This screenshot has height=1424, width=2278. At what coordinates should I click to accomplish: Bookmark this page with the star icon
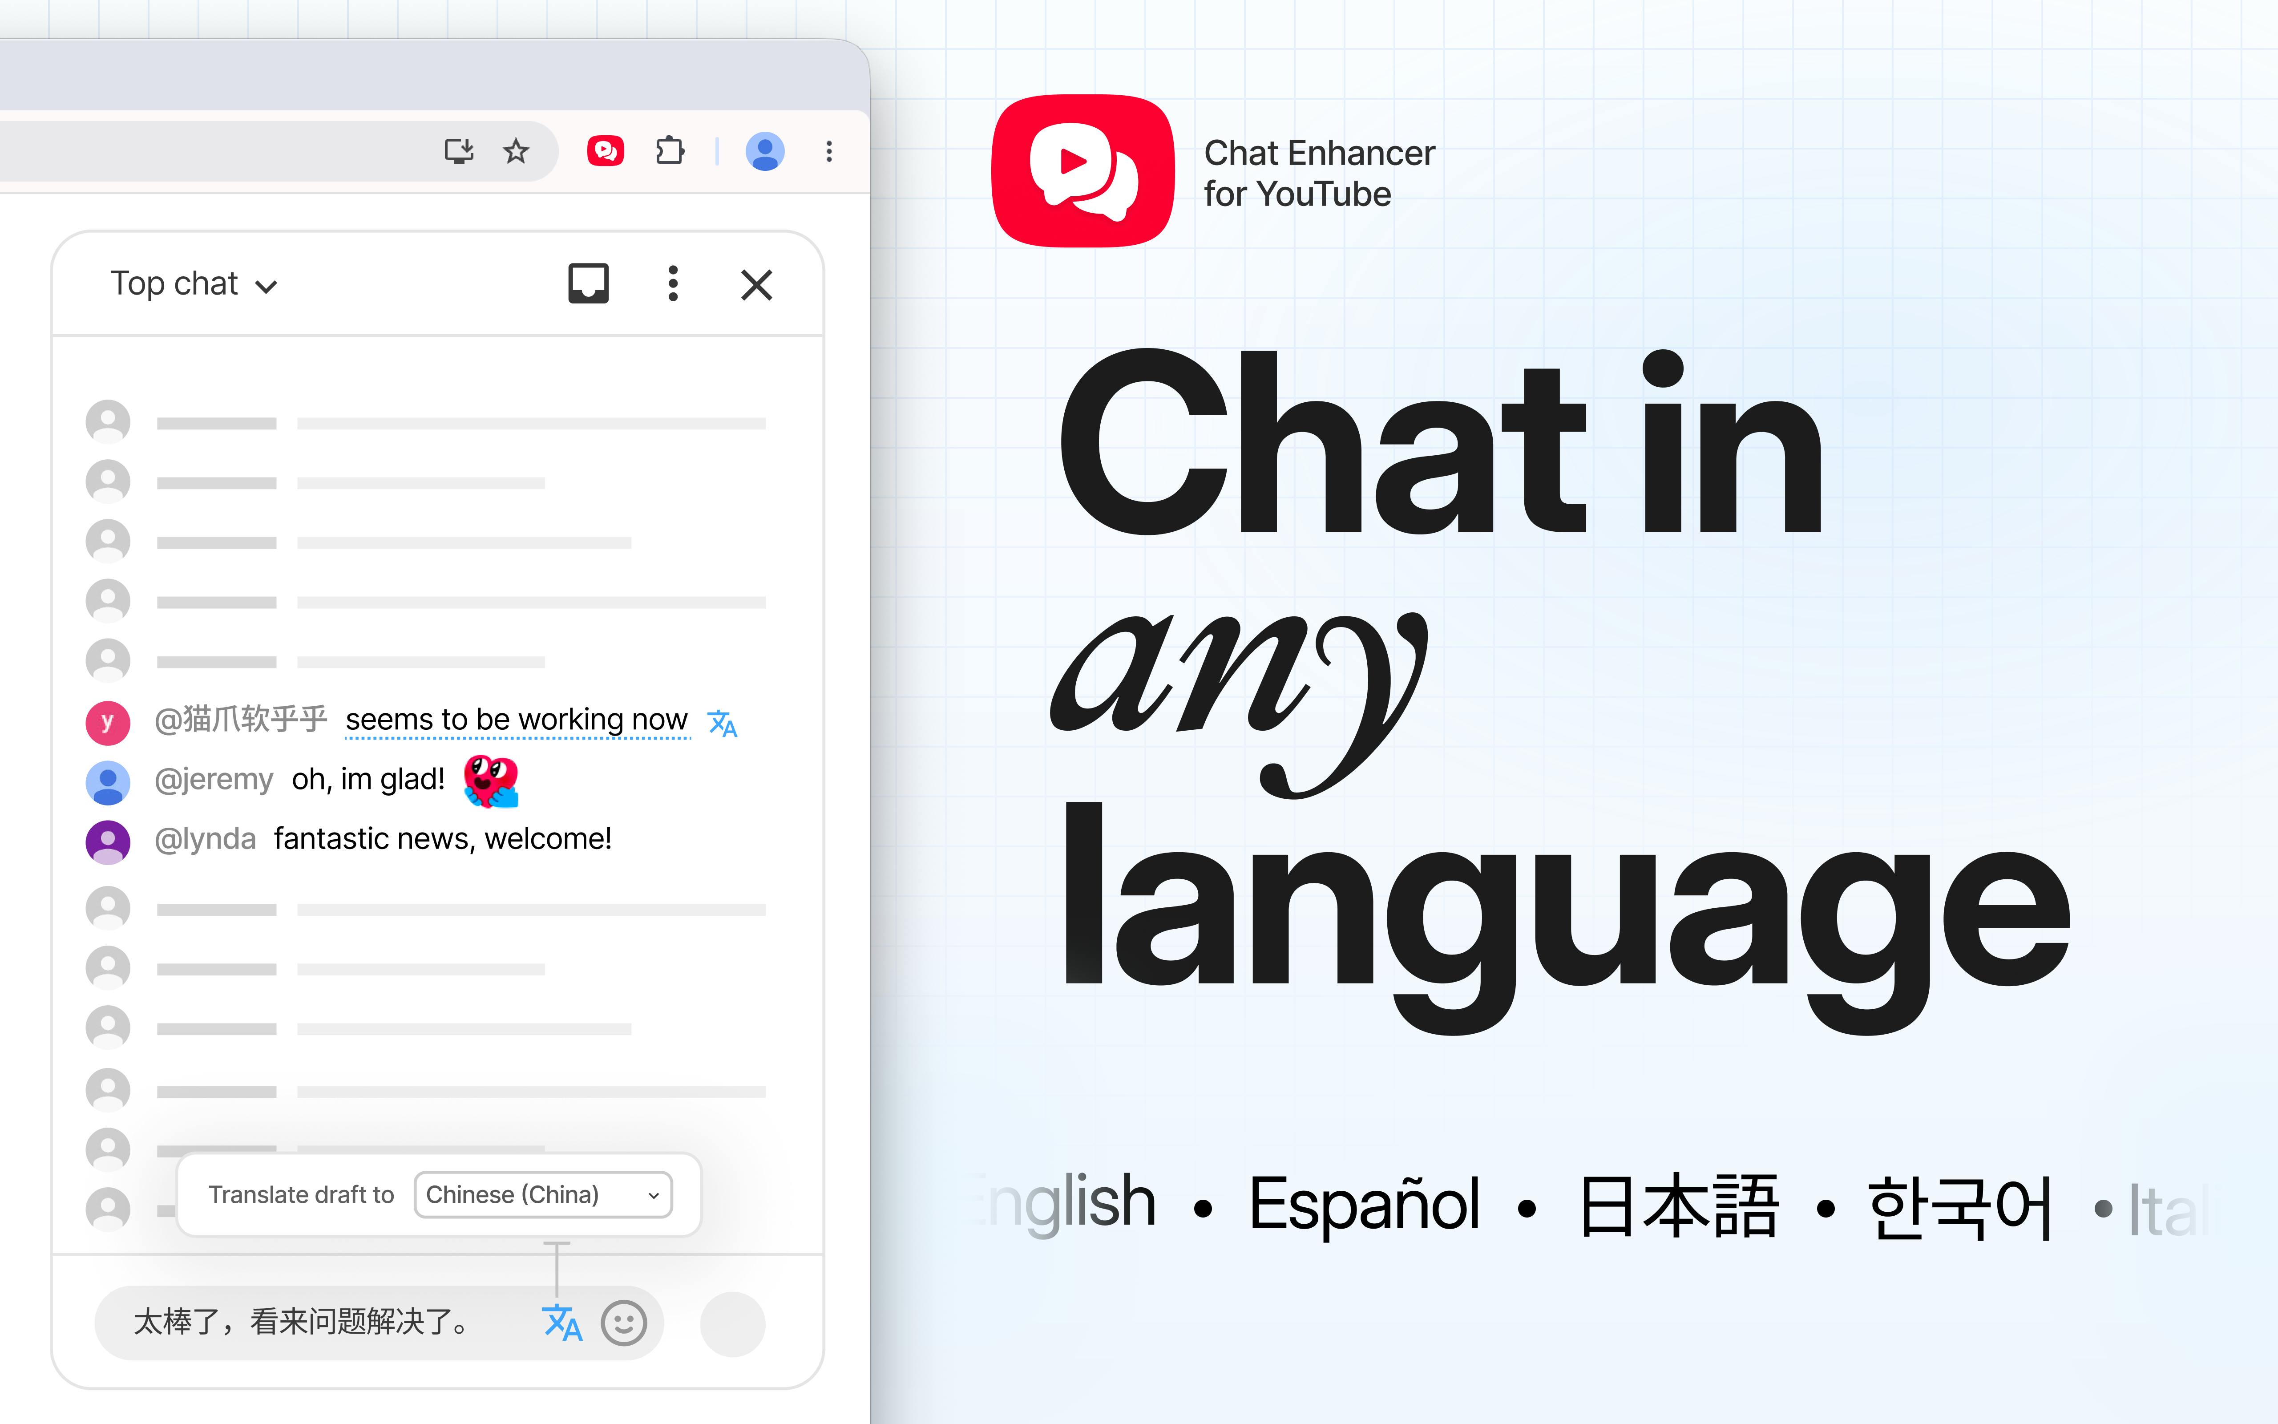point(516,151)
